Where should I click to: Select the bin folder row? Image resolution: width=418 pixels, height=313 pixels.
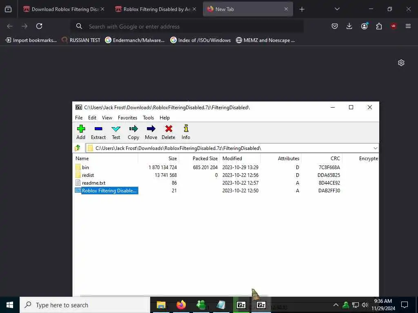point(208,168)
